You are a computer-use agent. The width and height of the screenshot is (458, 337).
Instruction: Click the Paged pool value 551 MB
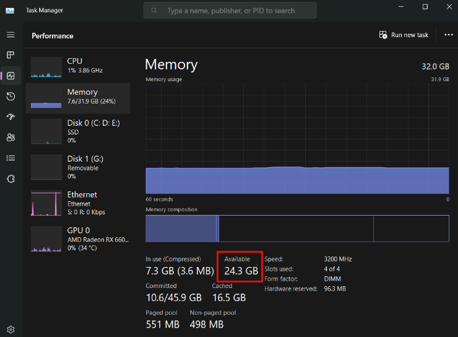[163, 325]
